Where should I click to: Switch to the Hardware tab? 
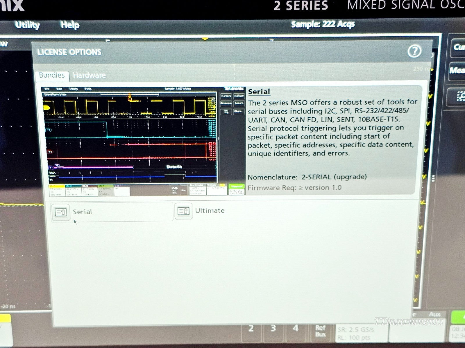[x=89, y=75]
